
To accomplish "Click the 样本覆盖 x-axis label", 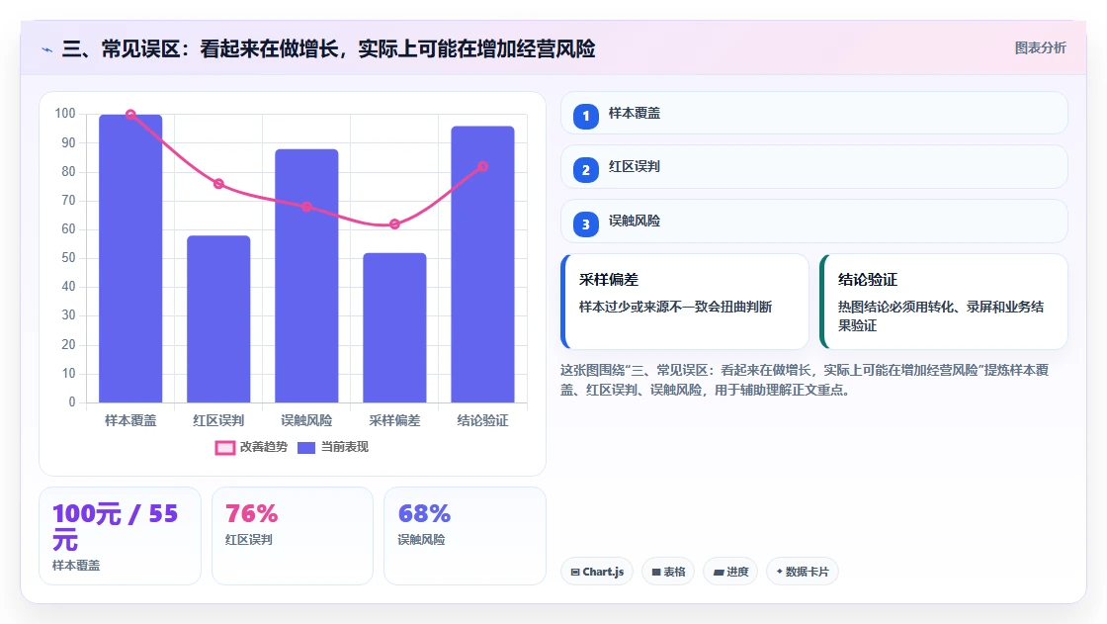I will tap(130, 420).
